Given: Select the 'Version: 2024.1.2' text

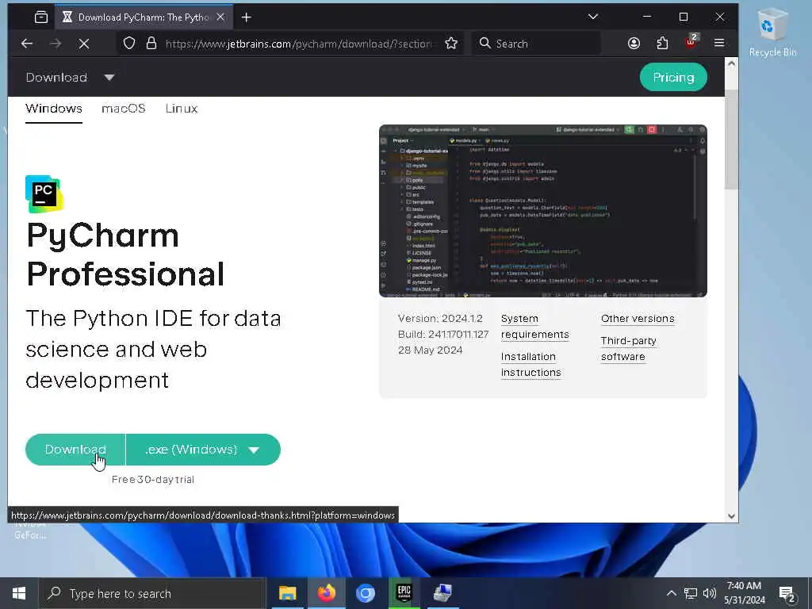Looking at the screenshot, I should click(x=440, y=319).
